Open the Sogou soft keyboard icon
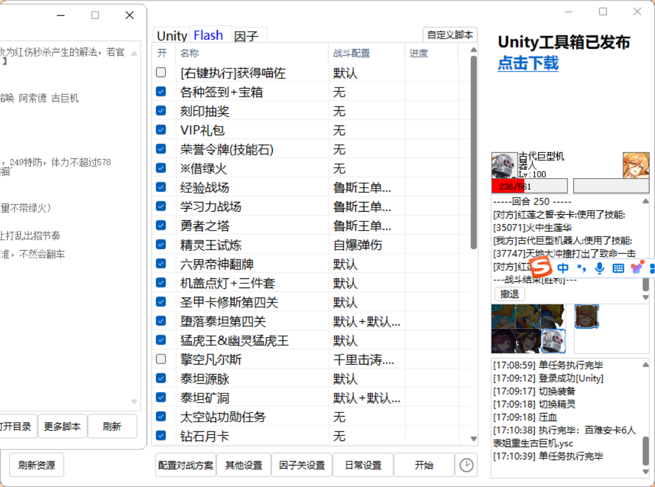This screenshot has height=487, width=655. (618, 269)
